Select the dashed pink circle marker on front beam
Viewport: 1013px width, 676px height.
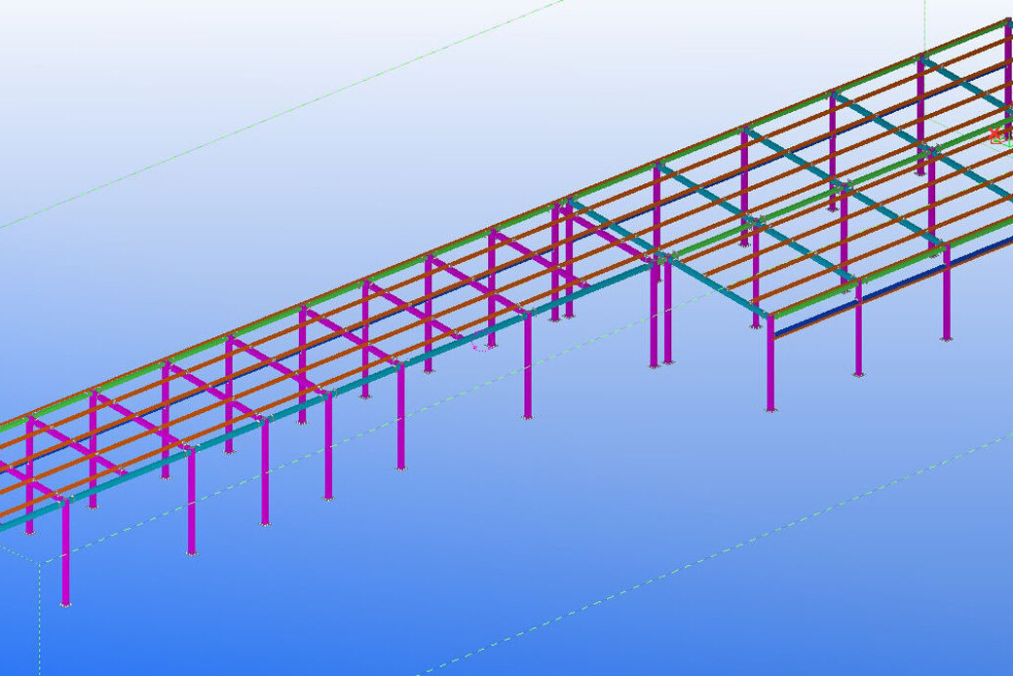tap(476, 345)
